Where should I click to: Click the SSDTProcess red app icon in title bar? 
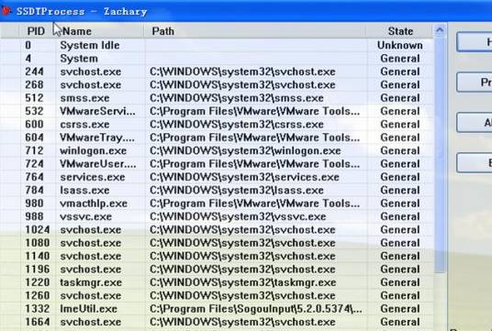coord(6,11)
